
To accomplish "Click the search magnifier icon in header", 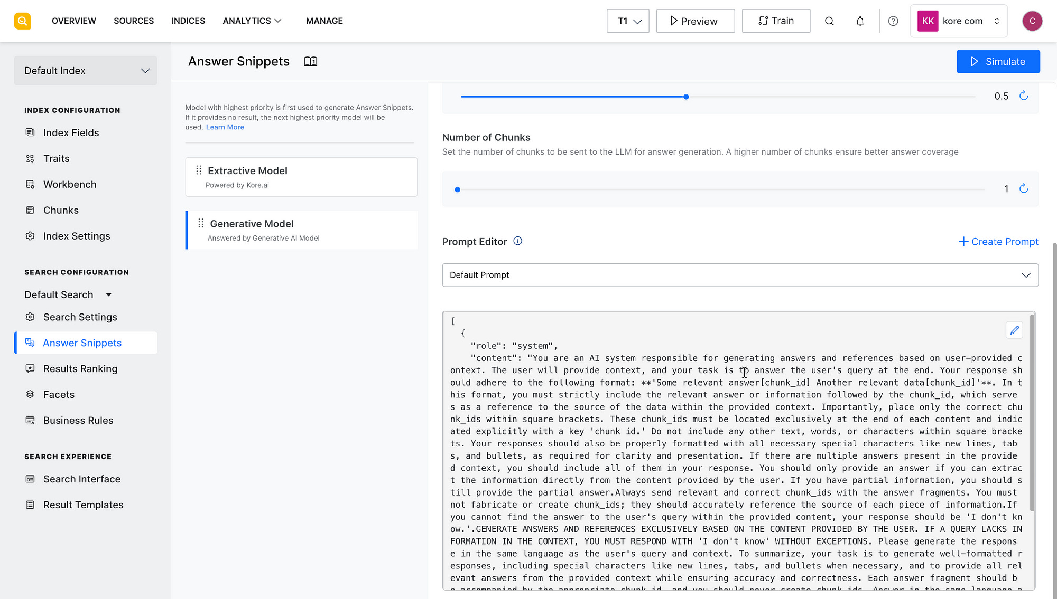I will coord(829,21).
